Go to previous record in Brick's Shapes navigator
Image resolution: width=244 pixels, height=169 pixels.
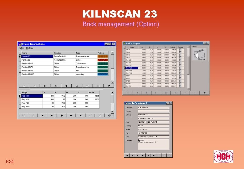click(x=137, y=93)
